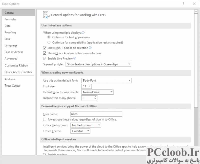
Task: Toggle Show Mini Toolbar on selection
Action: point(45,48)
